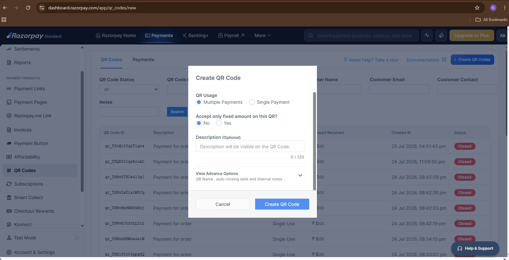The height and width of the screenshot is (260, 509).
Task: Click the Account & Settings gear icon
Action: point(9,252)
